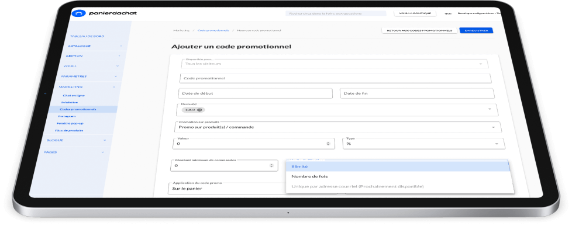This screenshot has height=226, width=572.
Task: Choose the Illimité option
Action: coord(398,166)
